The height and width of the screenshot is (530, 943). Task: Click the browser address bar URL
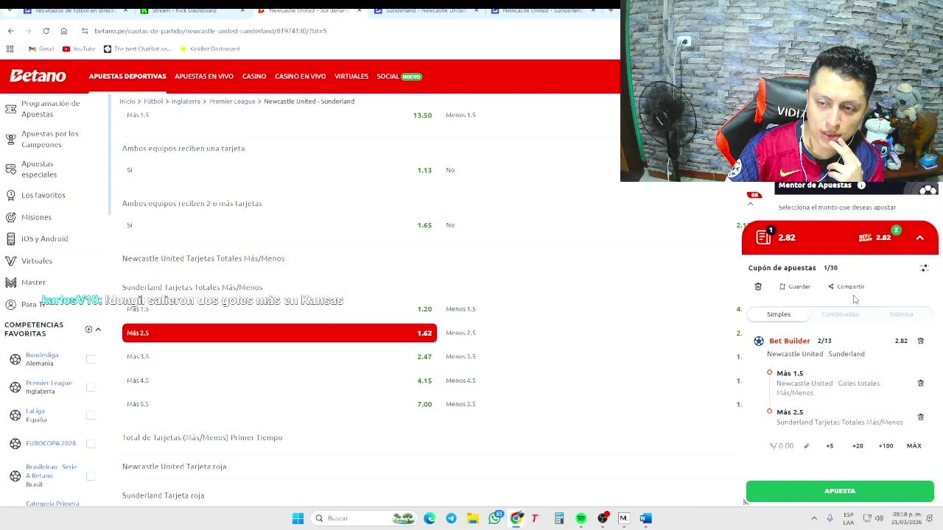coord(211,31)
